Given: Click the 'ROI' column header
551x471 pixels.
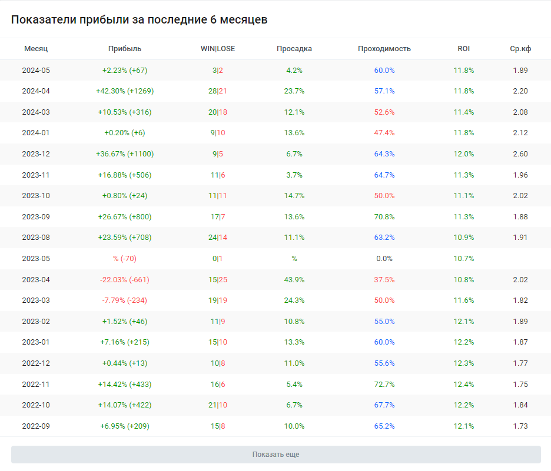Looking at the screenshot, I should click(464, 49).
